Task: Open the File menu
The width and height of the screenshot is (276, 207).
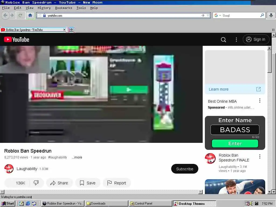Action: [x=6, y=8]
